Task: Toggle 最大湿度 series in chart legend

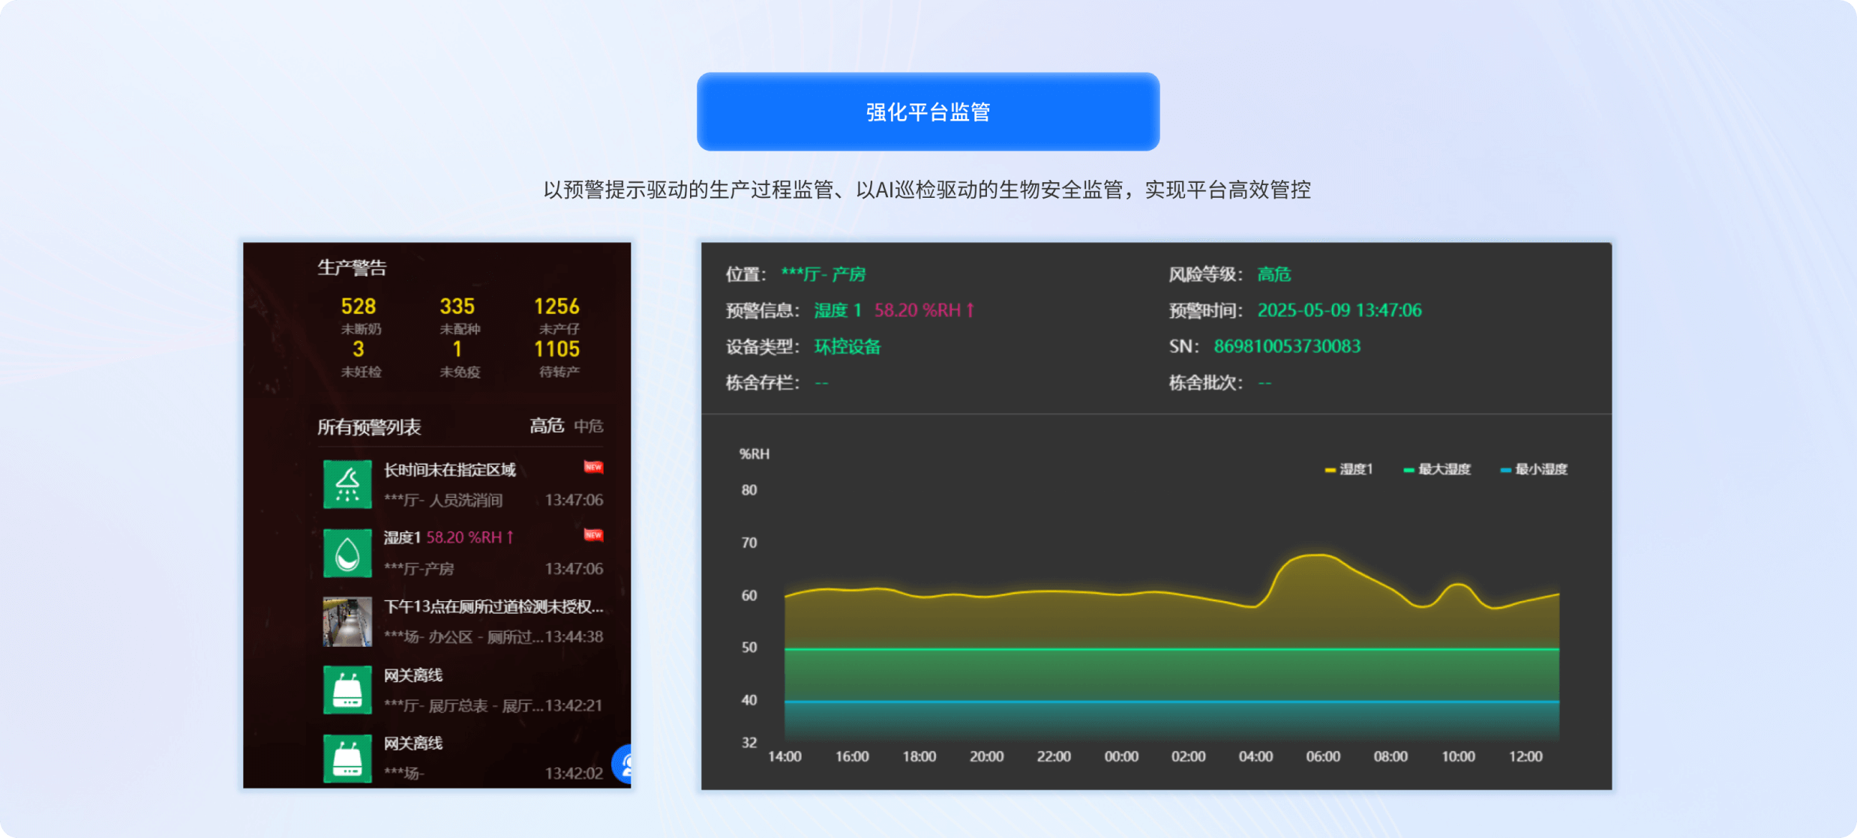Action: pyautogui.click(x=1437, y=469)
